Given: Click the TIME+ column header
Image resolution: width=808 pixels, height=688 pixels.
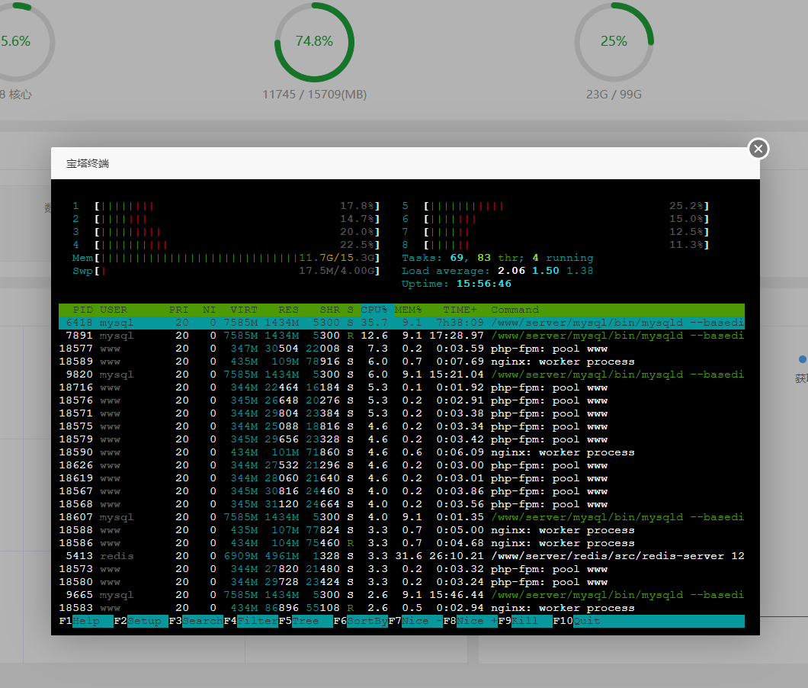Looking at the screenshot, I should tap(459, 310).
